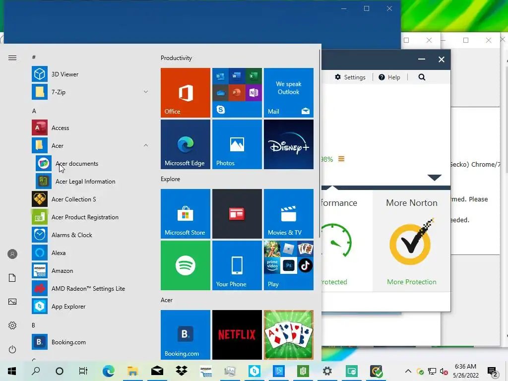The image size is (508, 381).
Task: Open Cortana from the taskbar
Action: point(60,371)
